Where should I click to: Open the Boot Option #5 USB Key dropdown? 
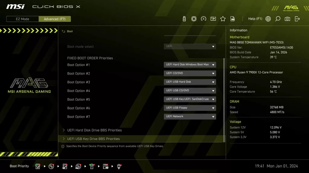[190, 99]
